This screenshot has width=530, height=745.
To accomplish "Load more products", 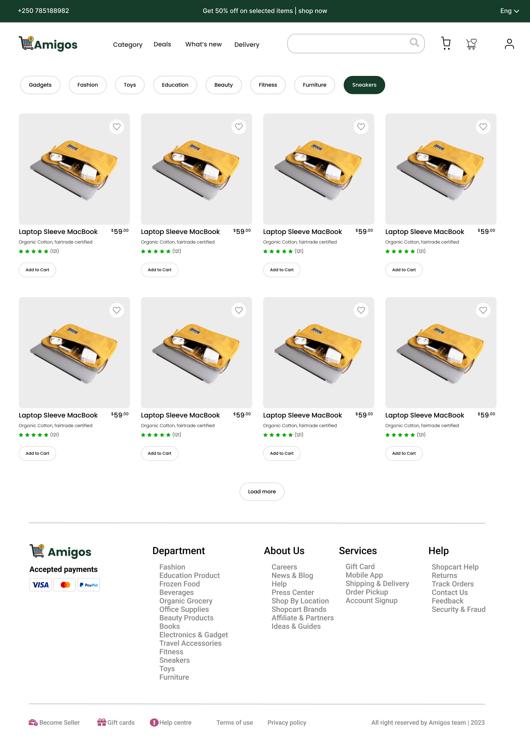I will pos(262,492).
